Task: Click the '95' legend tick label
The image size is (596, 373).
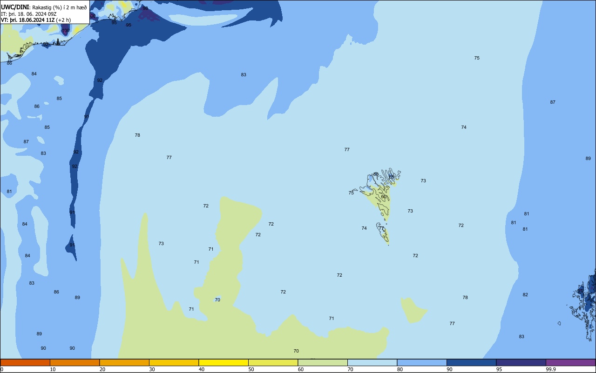Action: click(x=499, y=369)
